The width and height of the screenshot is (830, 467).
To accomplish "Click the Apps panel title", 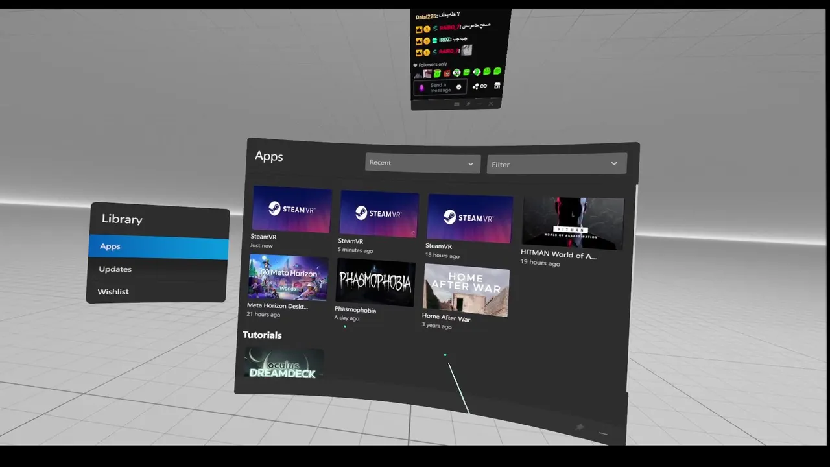I will [268, 156].
